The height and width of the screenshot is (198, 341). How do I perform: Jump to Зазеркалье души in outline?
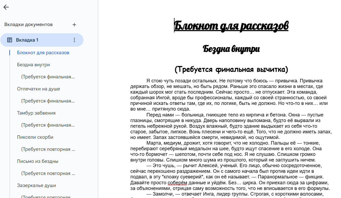tap(36, 185)
